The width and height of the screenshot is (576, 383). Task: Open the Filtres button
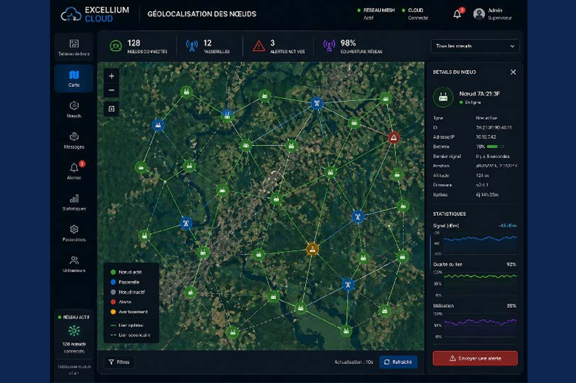click(119, 362)
